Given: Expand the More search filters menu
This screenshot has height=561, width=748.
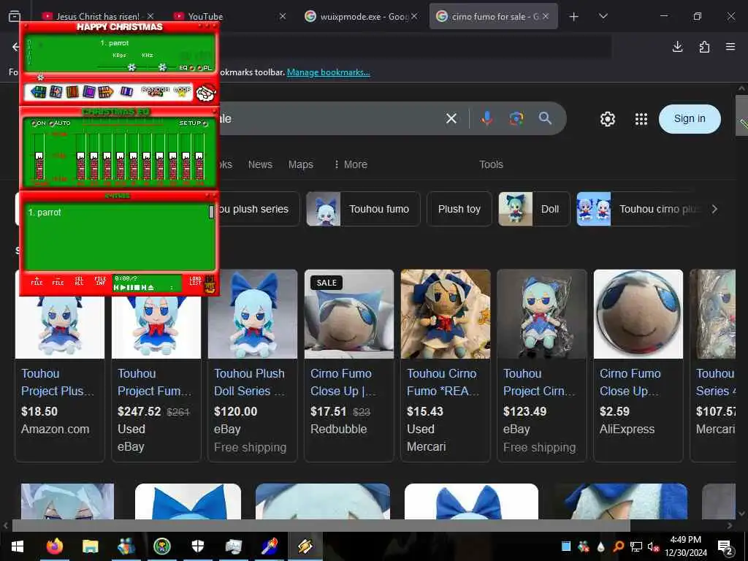Looking at the screenshot, I should (351, 164).
